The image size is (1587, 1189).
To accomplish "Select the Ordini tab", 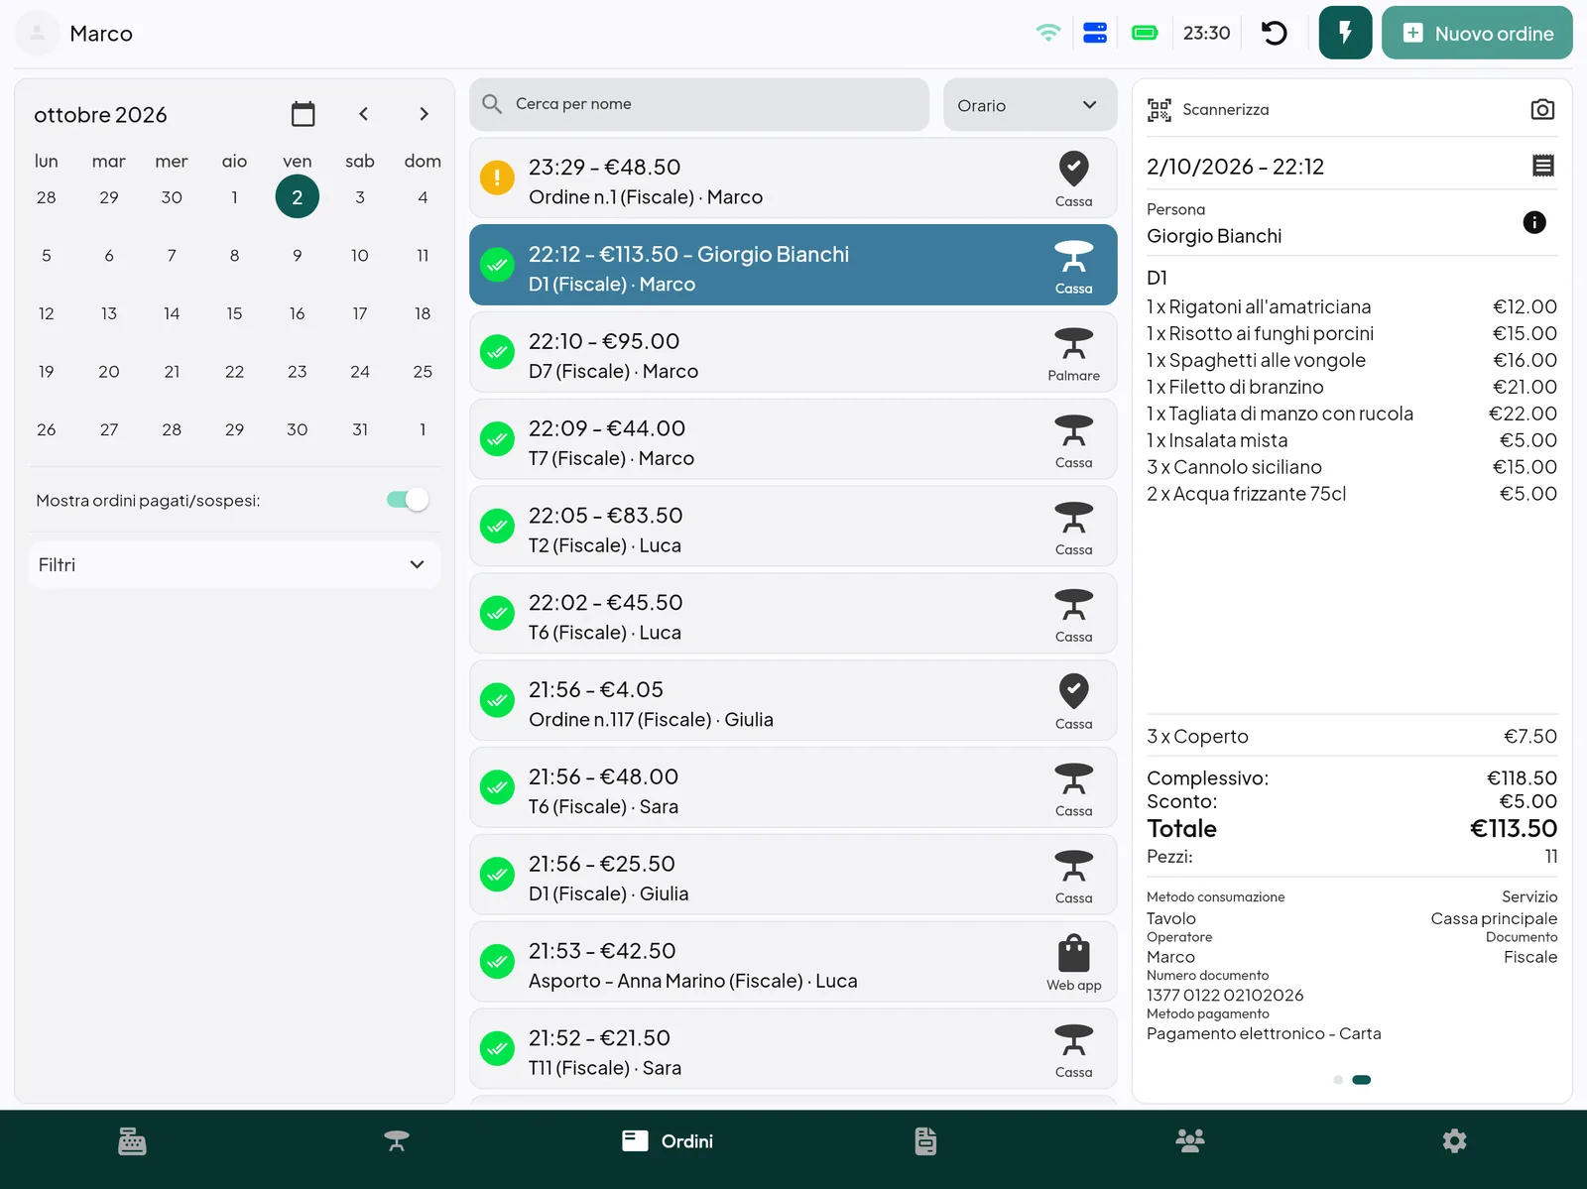I will point(668,1141).
